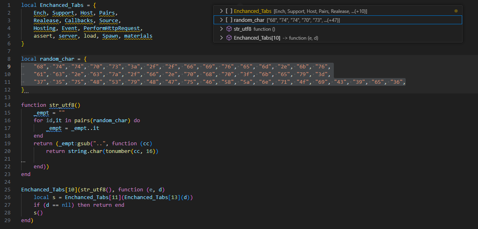478x229 pixels.
Task: Click the Hosting identifier on line 4
Action: [x=45, y=28]
